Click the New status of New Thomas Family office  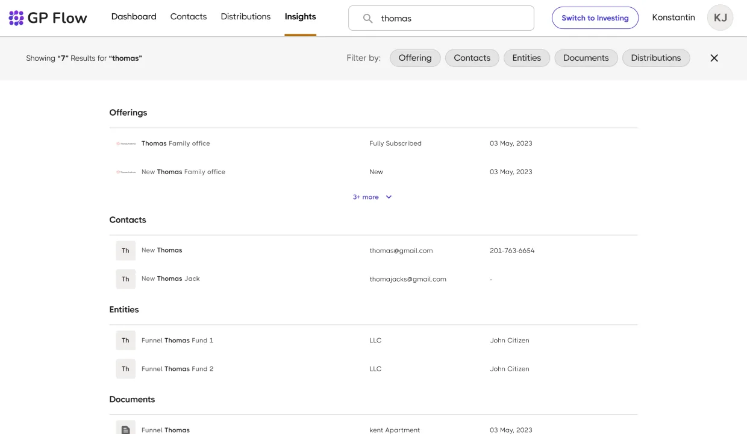(376, 172)
